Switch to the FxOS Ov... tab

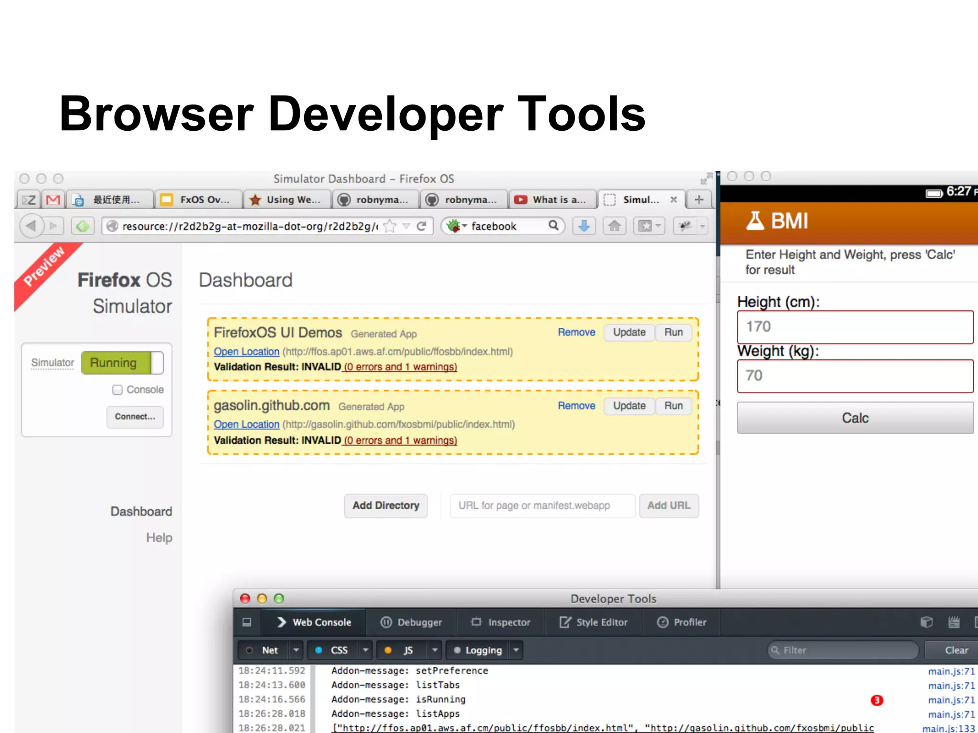(x=198, y=199)
